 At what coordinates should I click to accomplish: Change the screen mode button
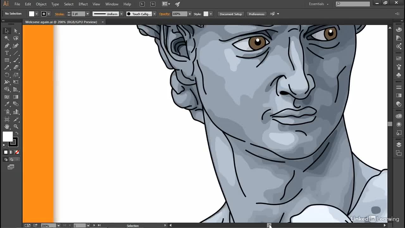tap(11, 167)
